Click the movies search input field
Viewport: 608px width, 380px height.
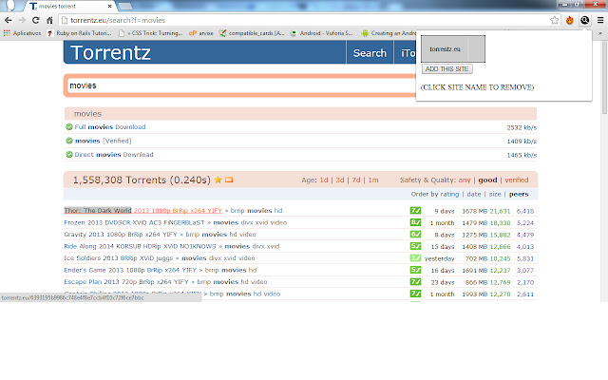(x=237, y=85)
